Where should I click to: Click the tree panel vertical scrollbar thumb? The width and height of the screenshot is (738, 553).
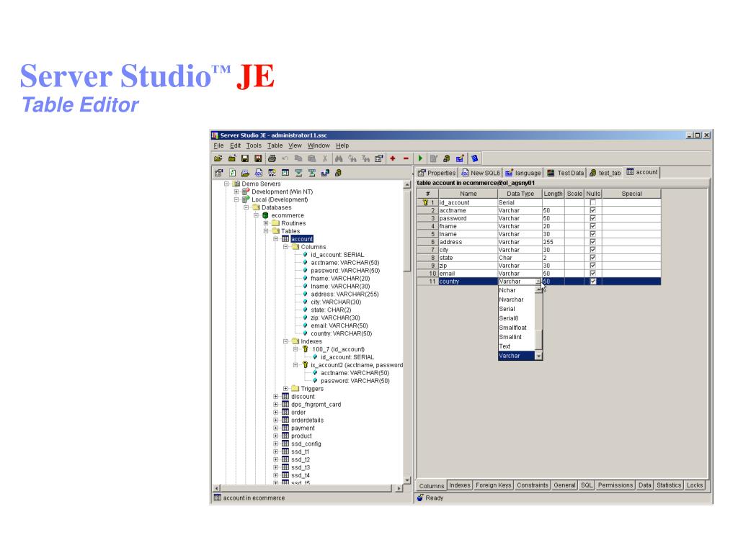click(x=407, y=230)
